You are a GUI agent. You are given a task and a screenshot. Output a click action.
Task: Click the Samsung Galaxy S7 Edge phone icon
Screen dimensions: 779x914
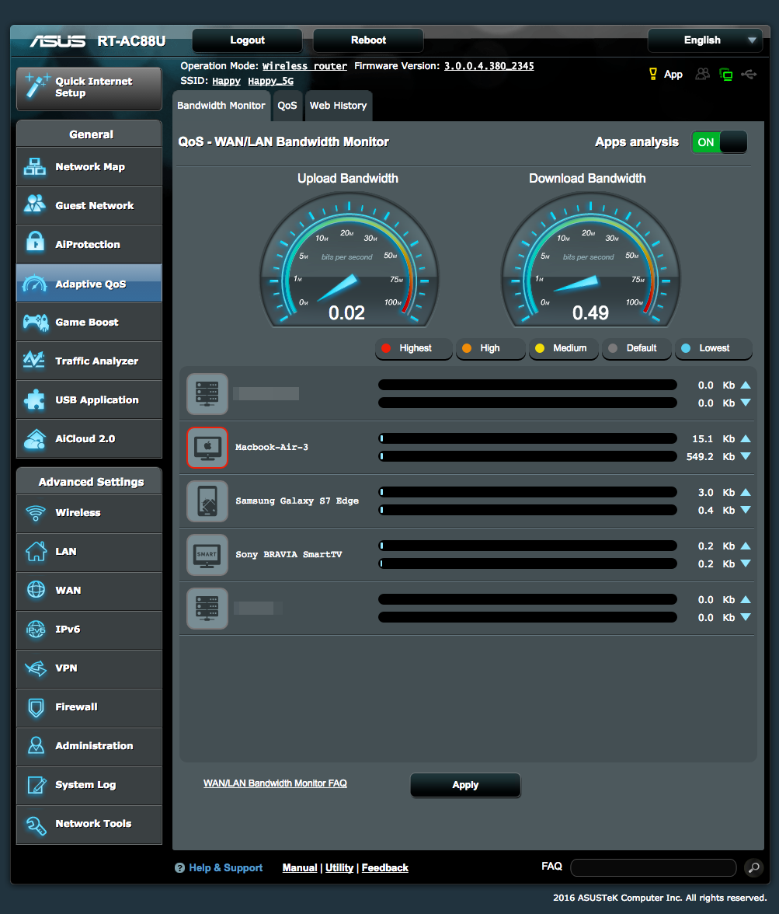click(x=207, y=501)
